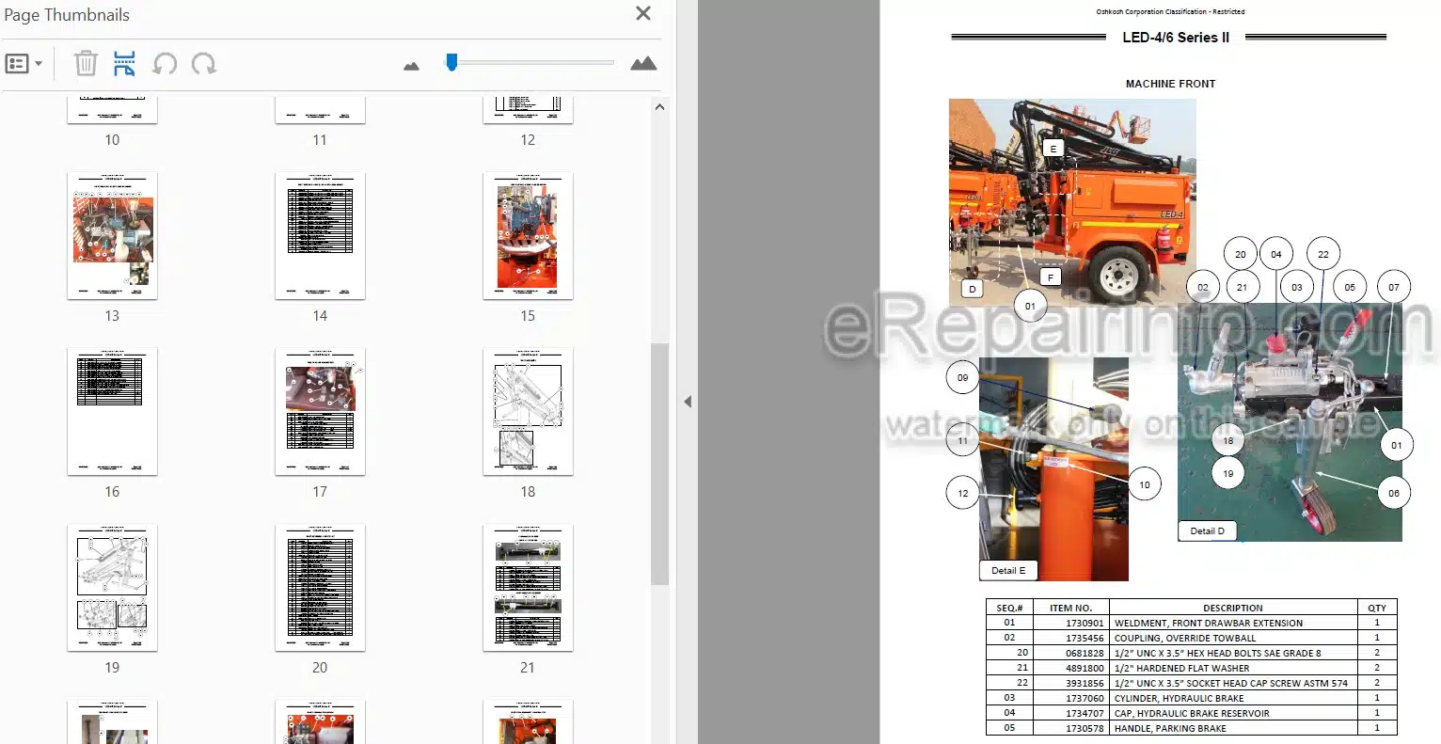The image size is (1441, 744).
Task: Reduce thumbnail size with the small mountain icon
Action: point(411,66)
